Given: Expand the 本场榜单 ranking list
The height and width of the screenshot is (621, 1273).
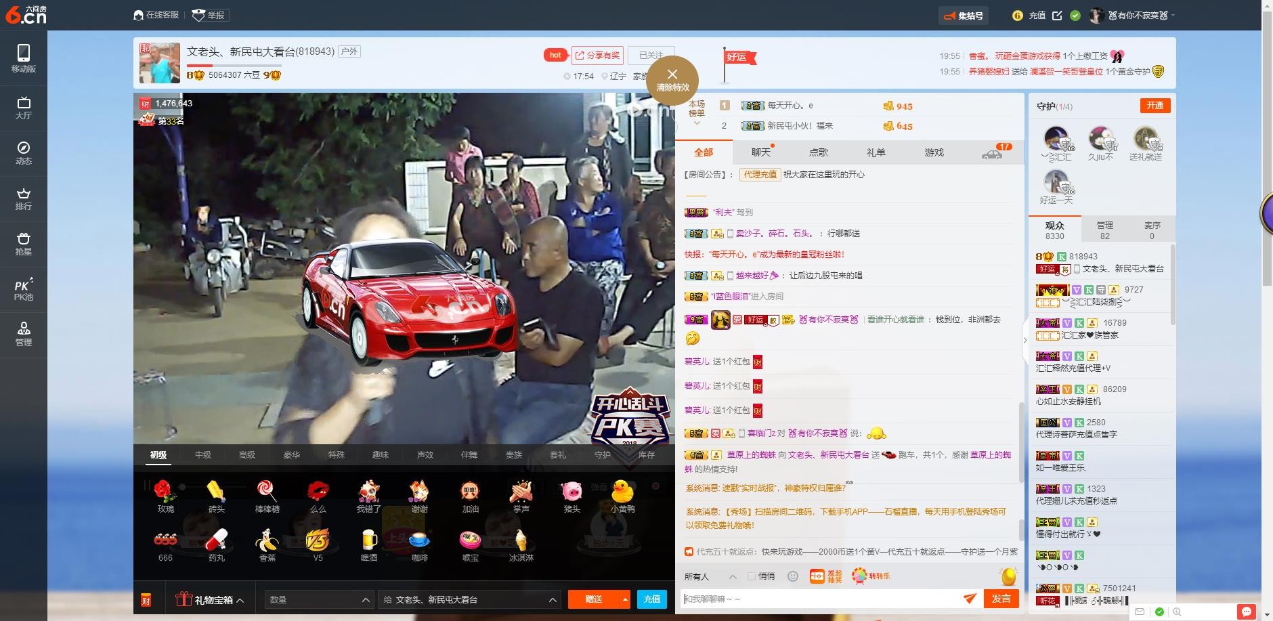Looking at the screenshot, I should point(697,113).
